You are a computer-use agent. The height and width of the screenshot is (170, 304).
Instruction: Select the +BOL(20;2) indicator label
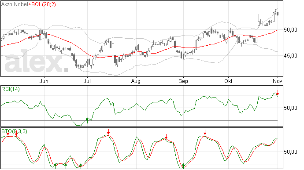coord(42,4)
